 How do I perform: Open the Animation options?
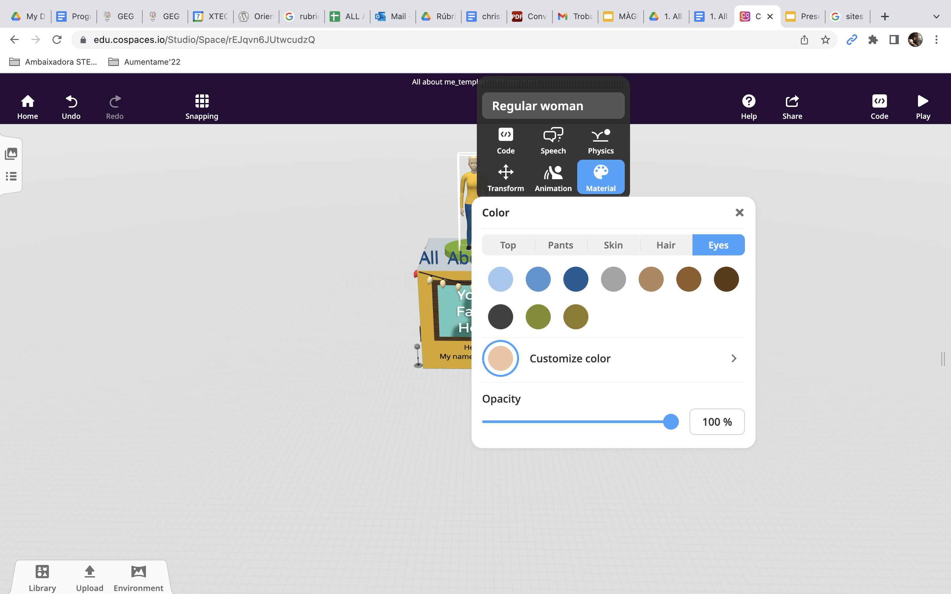coord(552,178)
